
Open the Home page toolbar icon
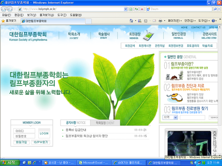tap(131, 21)
